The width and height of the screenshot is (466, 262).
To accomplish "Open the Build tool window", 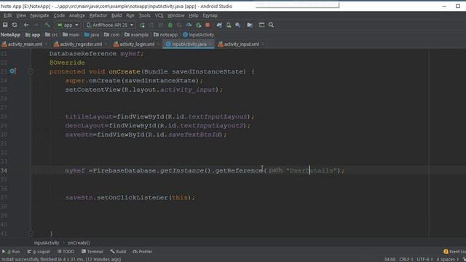I will point(118,252).
